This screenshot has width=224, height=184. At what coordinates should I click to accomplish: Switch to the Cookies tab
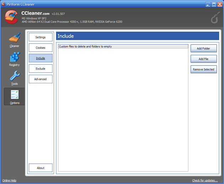(41, 48)
